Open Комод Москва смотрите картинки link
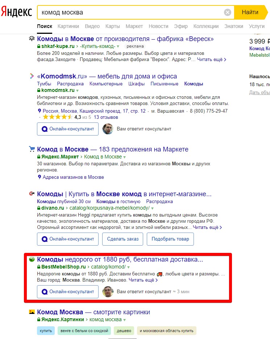Image resolution: width=270 pixels, height=339 pixels. click(x=94, y=312)
